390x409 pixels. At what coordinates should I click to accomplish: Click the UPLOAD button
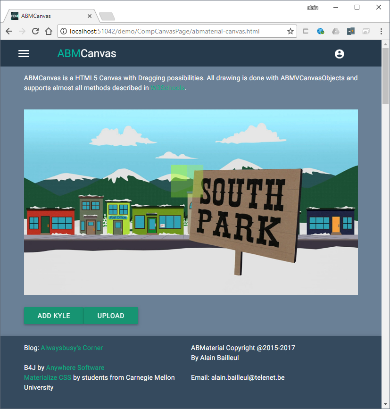tap(111, 316)
